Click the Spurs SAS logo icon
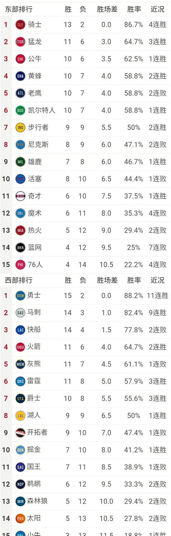Viewport: 171px width, 536px height. coord(21,312)
